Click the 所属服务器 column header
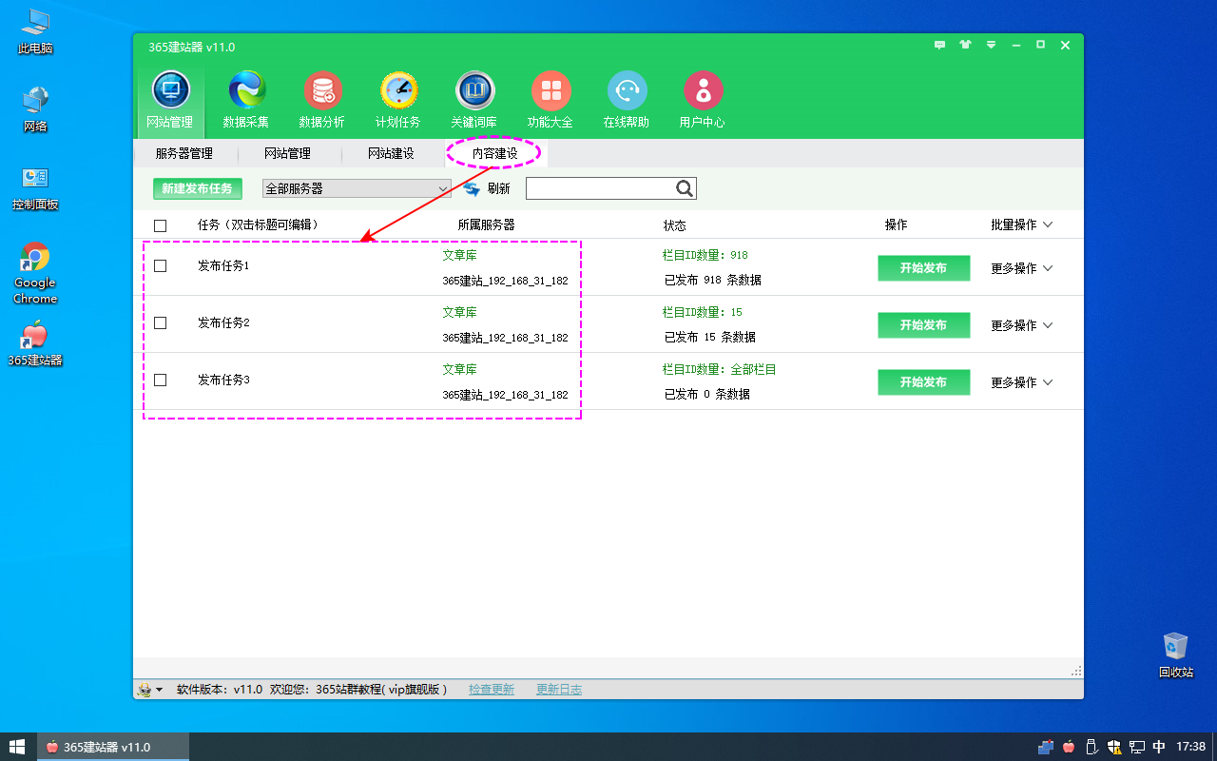This screenshot has height=761, width=1217. pyautogui.click(x=486, y=224)
